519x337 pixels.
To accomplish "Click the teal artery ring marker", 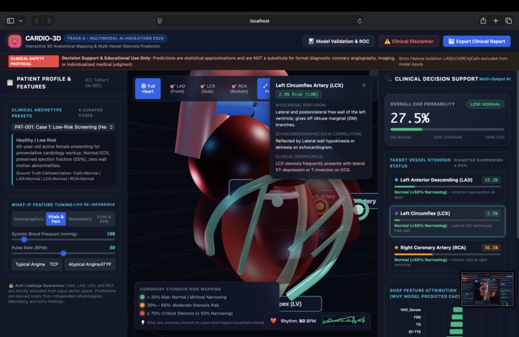I will tap(360, 210).
